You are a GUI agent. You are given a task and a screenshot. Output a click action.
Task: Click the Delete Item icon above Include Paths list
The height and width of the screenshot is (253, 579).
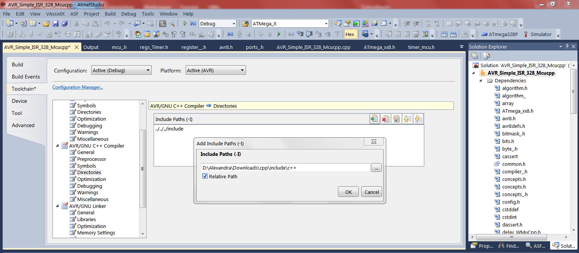coord(385,119)
